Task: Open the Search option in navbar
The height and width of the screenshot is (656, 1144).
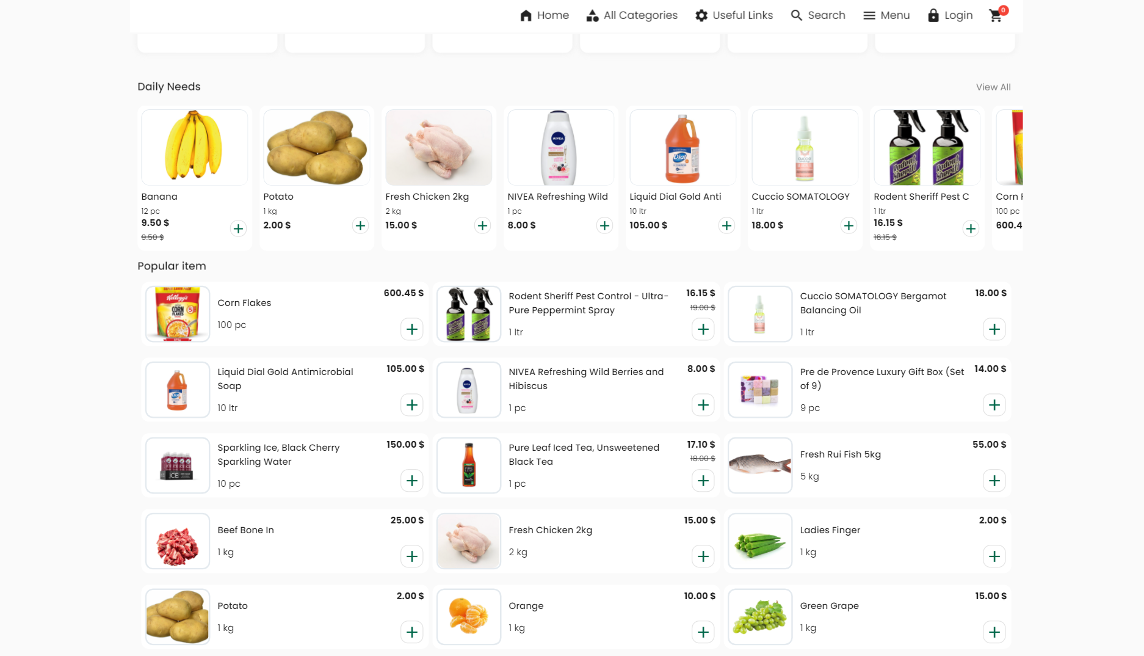Action: click(818, 15)
